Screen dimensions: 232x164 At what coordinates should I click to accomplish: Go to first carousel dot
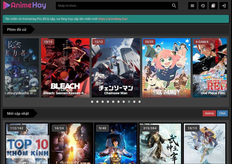(x=92, y=102)
